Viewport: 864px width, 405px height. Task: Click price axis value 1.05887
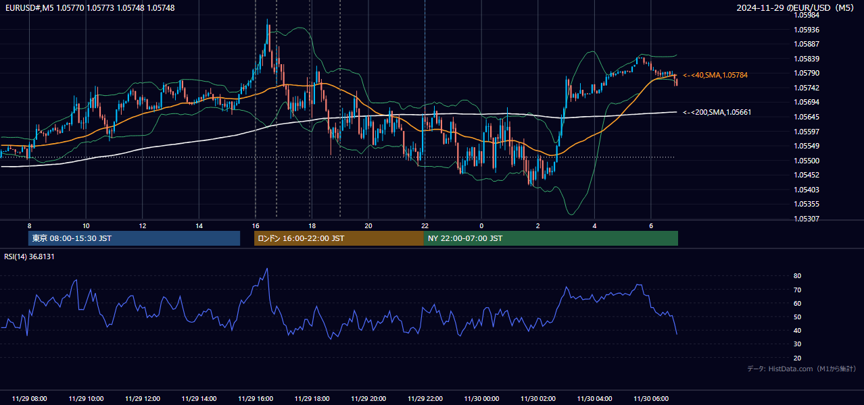(807, 44)
